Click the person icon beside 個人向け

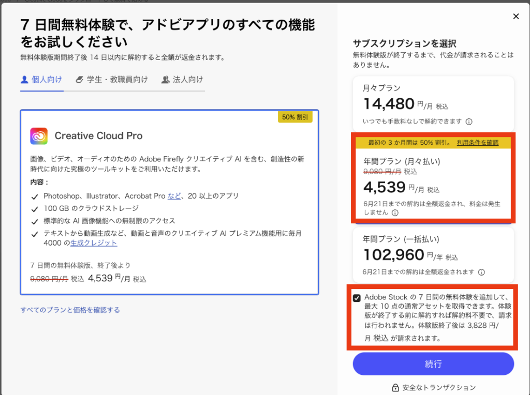coord(24,80)
